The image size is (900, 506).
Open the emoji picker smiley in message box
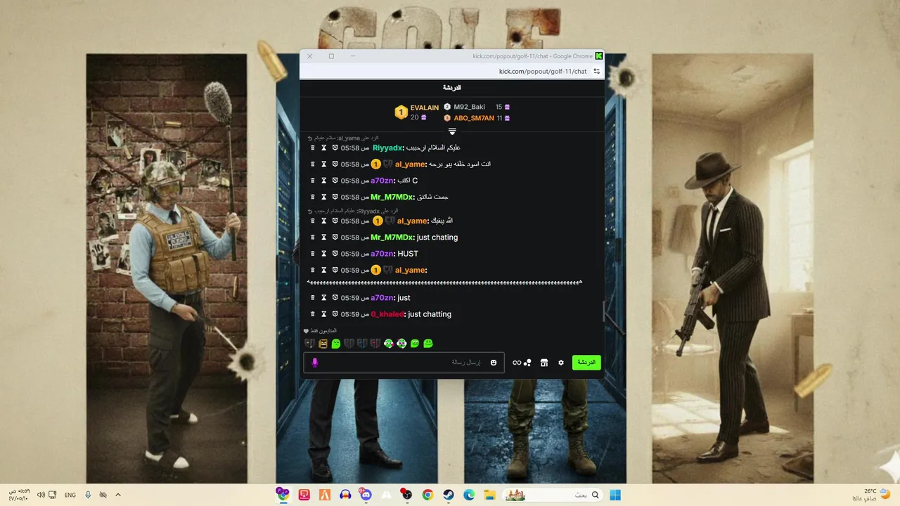click(494, 363)
